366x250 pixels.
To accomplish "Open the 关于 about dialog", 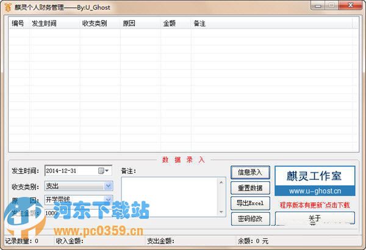I will point(315,218).
